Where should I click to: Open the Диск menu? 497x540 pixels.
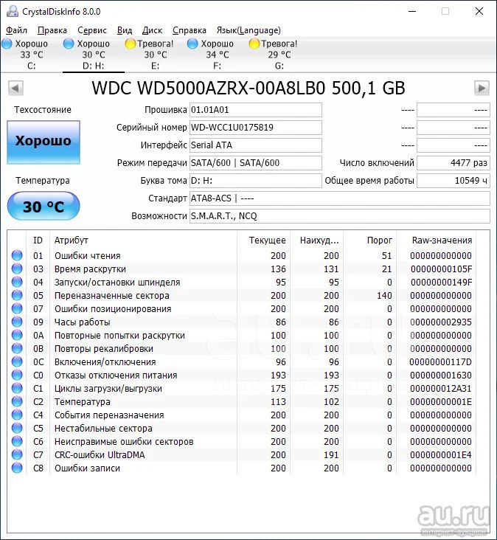point(152,30)
